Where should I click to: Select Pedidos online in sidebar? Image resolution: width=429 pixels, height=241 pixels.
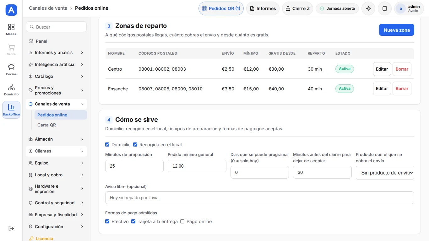coord(61,115)
